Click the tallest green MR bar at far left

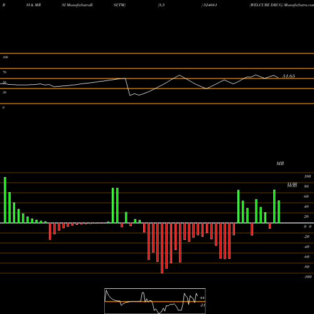(x=5, y=200)
